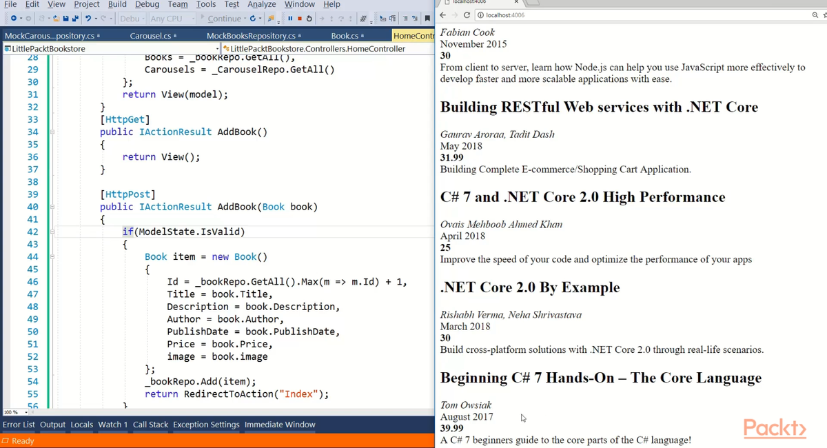Open the undo history dropdown arrow
Viewport: 827px width, 448px height.
point(96,19)
